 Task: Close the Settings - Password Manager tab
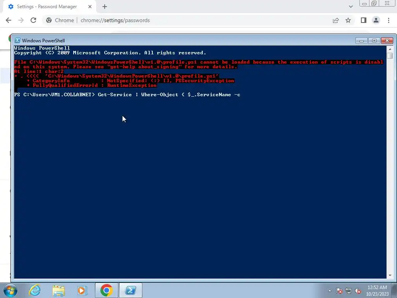pyautogui.click(x=90, y=7)
